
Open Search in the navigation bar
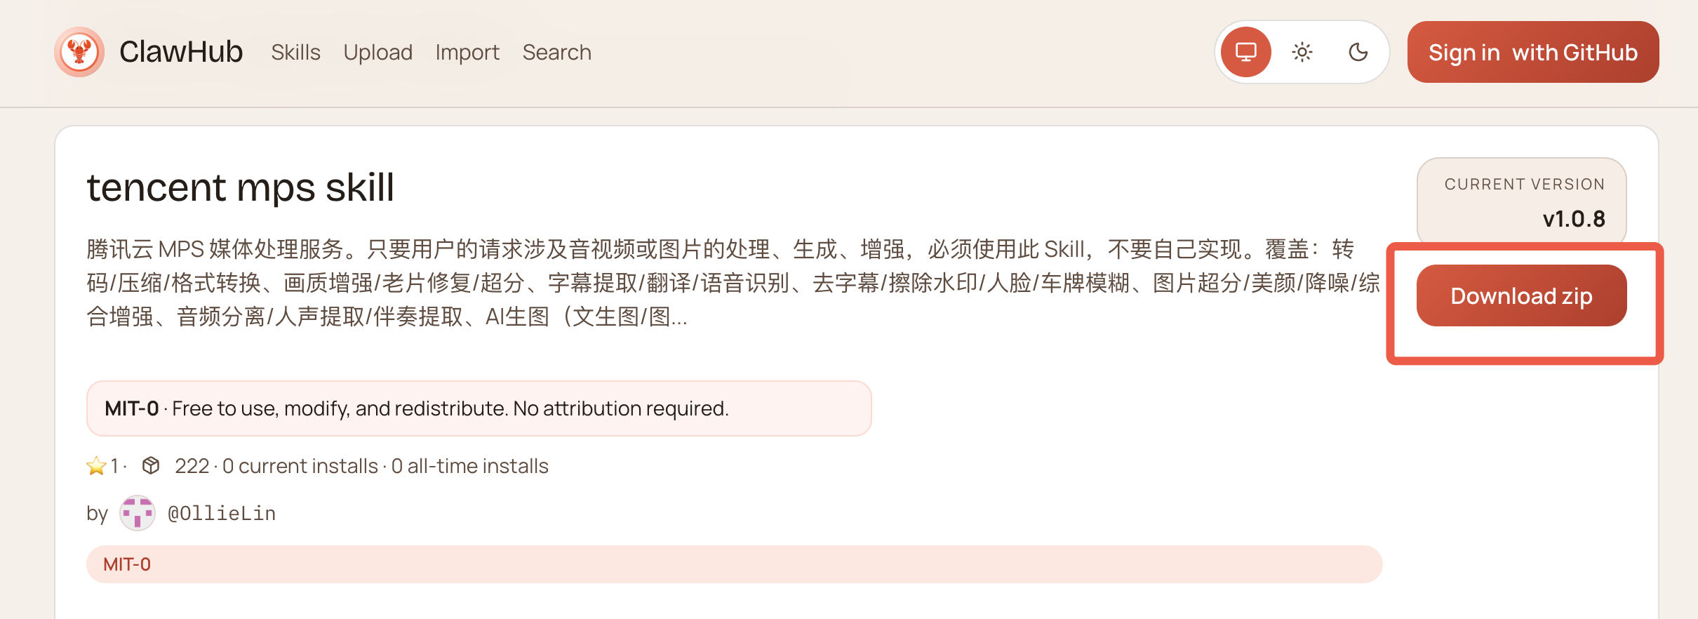[556, 53]
